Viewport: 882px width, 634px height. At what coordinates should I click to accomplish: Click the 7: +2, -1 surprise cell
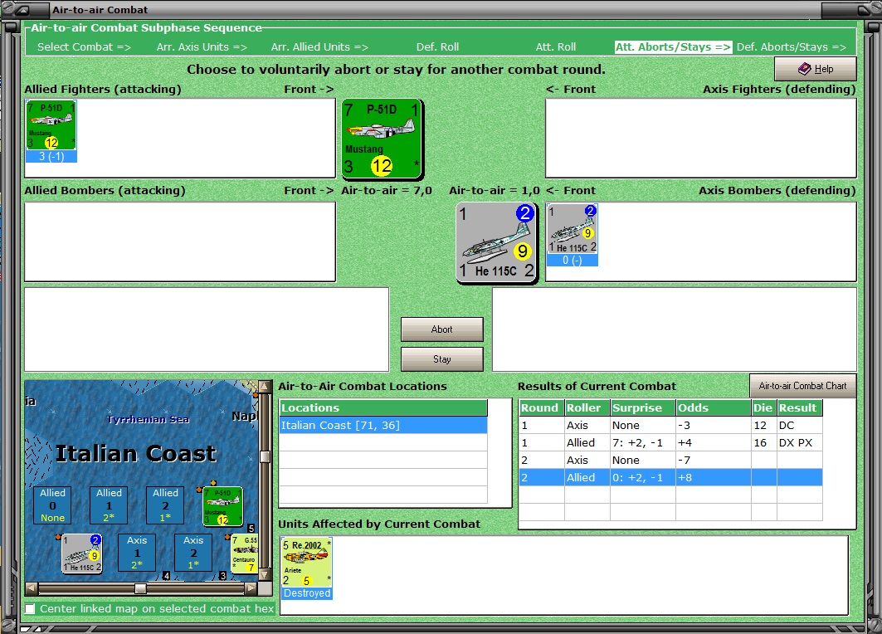[643, 443]
